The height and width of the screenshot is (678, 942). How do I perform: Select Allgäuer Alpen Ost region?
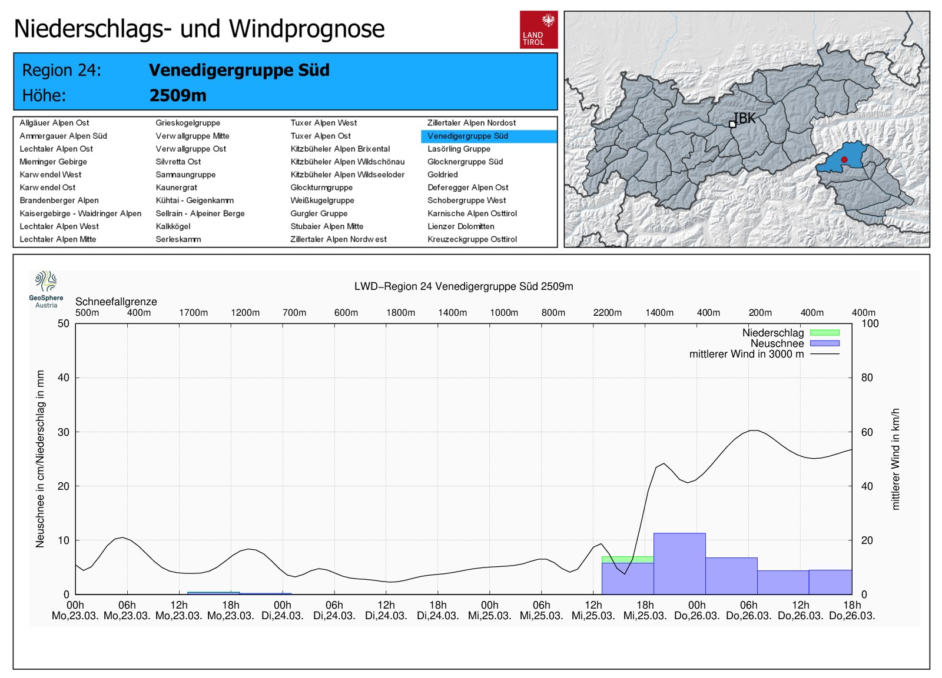(54, 123)
